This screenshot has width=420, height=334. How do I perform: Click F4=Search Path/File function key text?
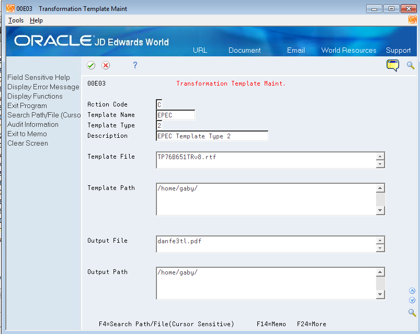coord(166,324)
